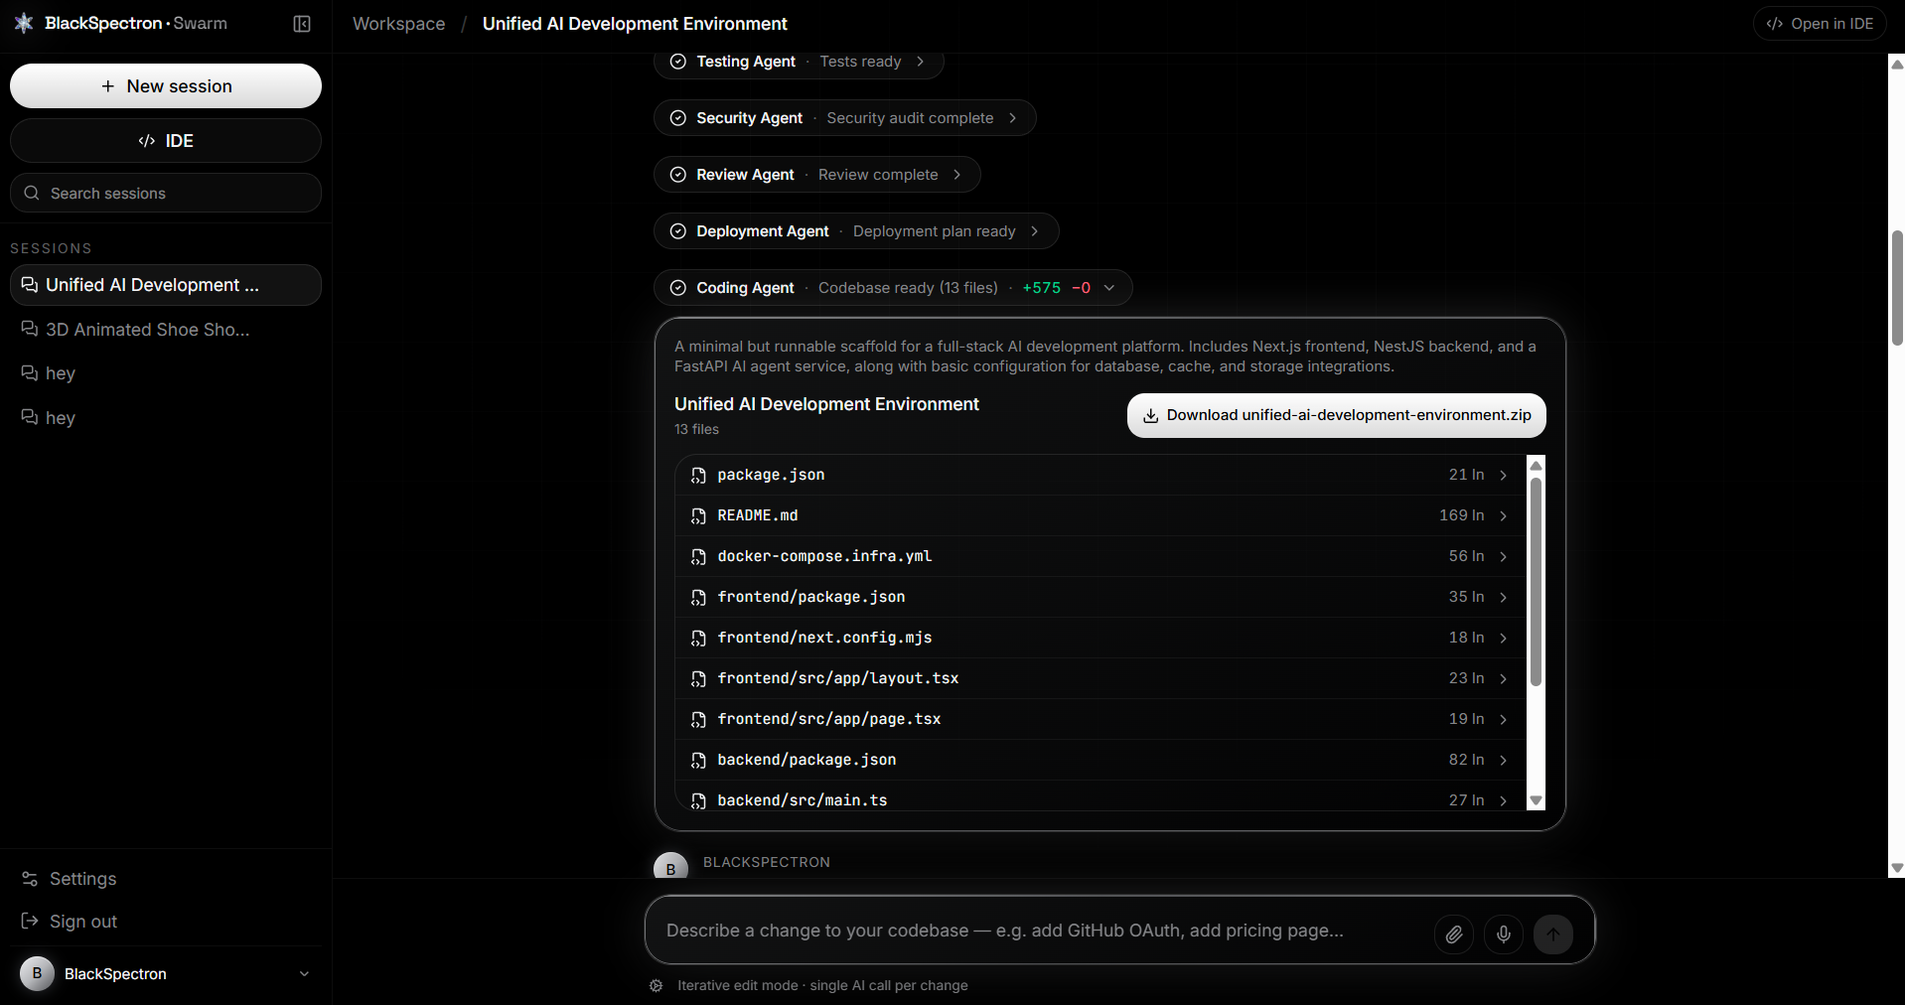This screenshot has width=1905, height=1005.
Task: Click the file code icon for frontend/package.json
Action: pyautogui.click(x=698, y=598)
